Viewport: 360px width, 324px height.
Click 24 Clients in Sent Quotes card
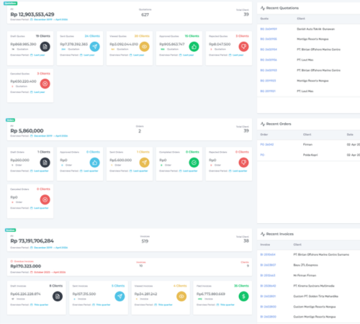[x=92, y=36]
